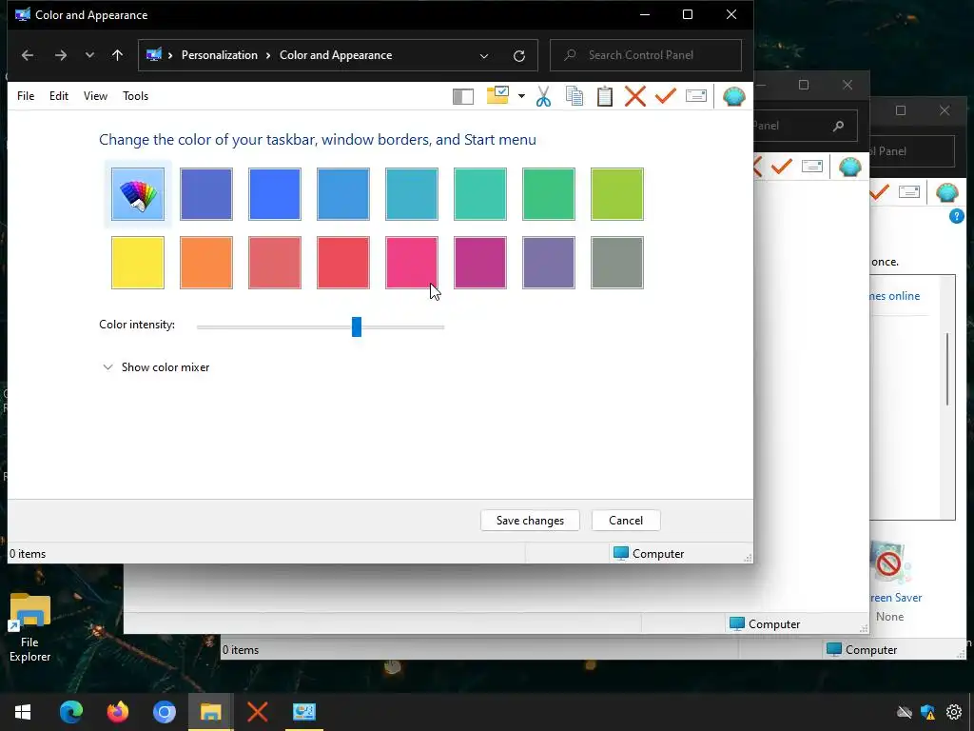This screenshot has width=974, height=731.
Task: Click the Copy toolbar icon
Action: 575,96
